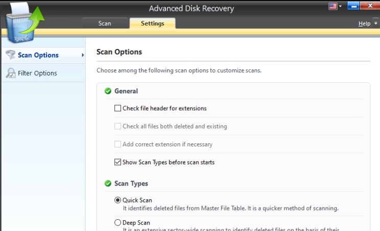Enable Check file header for extensions
Viewport: 380px width, 231px height.
click(x=117, y=108)
